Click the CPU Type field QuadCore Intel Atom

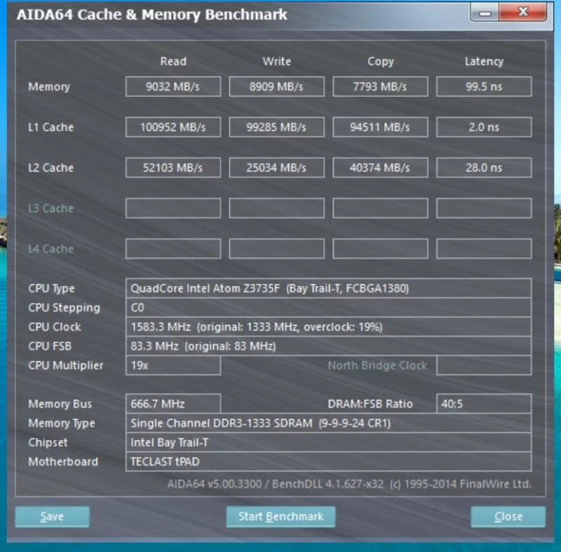328,288
